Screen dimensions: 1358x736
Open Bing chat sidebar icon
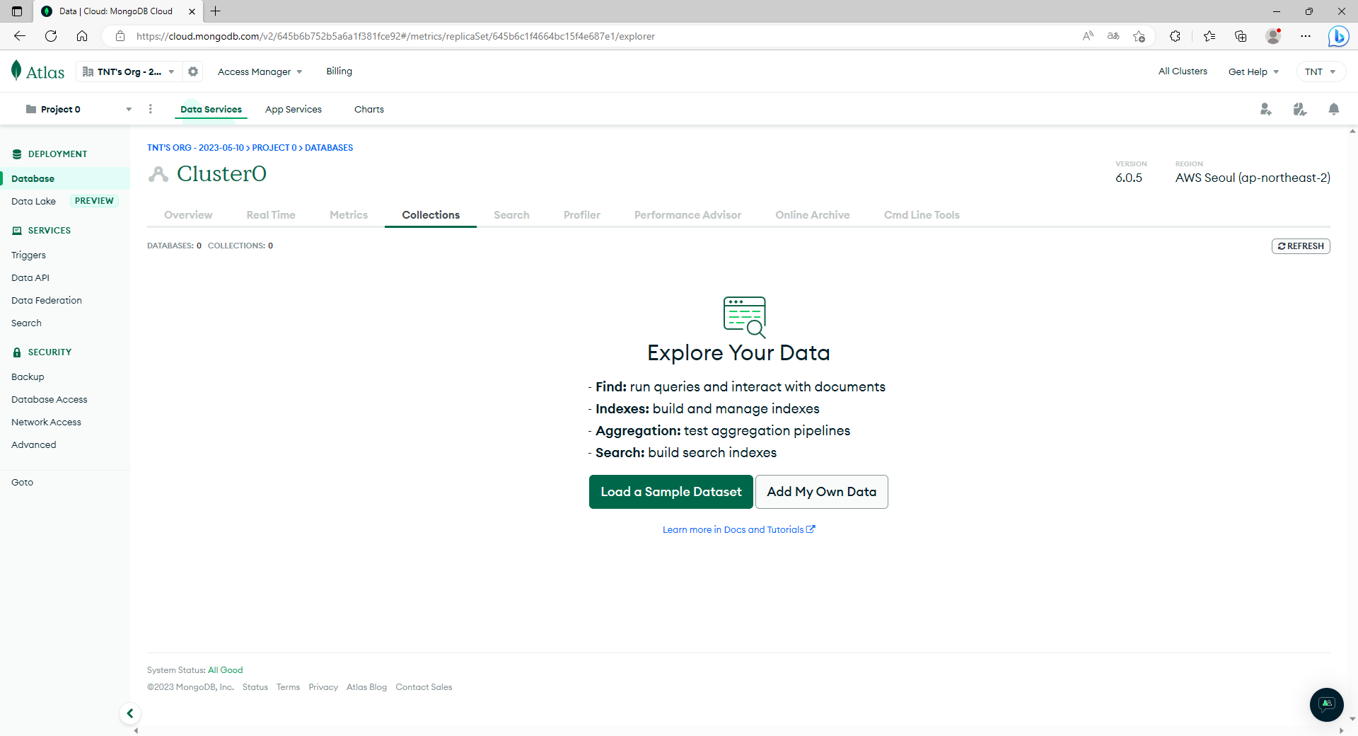click(1338, 36)
